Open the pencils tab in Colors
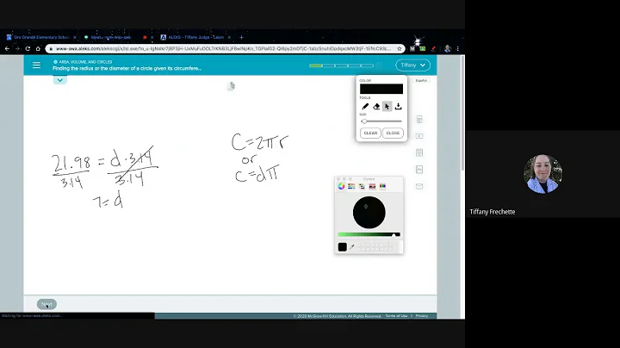The height and width of the screenshot is (348, 620). (x=382, y=186)
